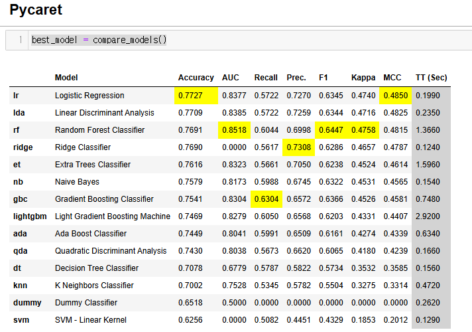Click knn AUC value 0.7528
This screenshot has height=332, width=472.
[x=234, y=286]
